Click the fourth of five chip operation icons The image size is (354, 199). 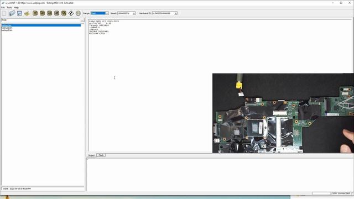click(x=56, y=13)
